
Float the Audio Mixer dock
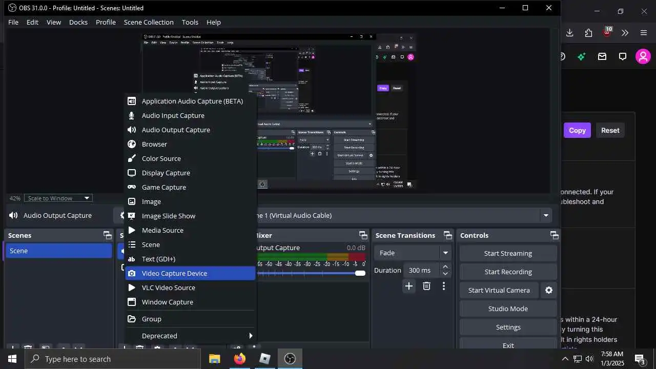click(x=363, y=235)
